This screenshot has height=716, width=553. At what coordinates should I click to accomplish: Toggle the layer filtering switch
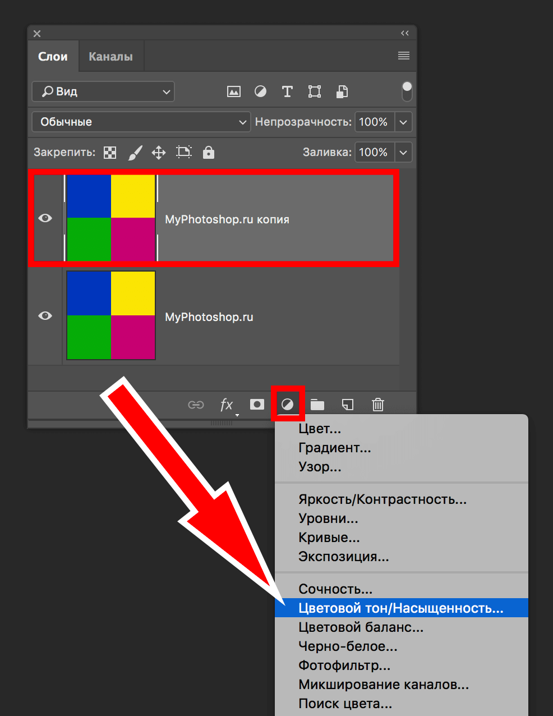pos(407,91)
